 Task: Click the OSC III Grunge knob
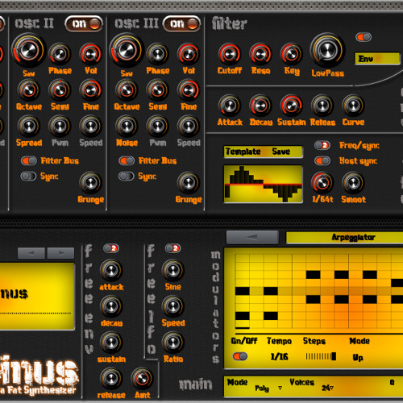(x=189, y=183)
